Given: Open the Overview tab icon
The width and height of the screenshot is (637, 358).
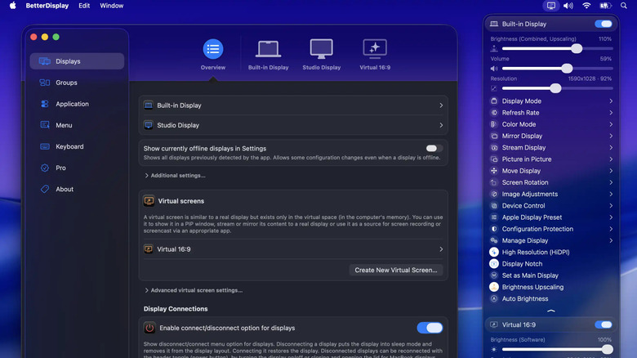Looking at the screenshot, I should point(213,49).
